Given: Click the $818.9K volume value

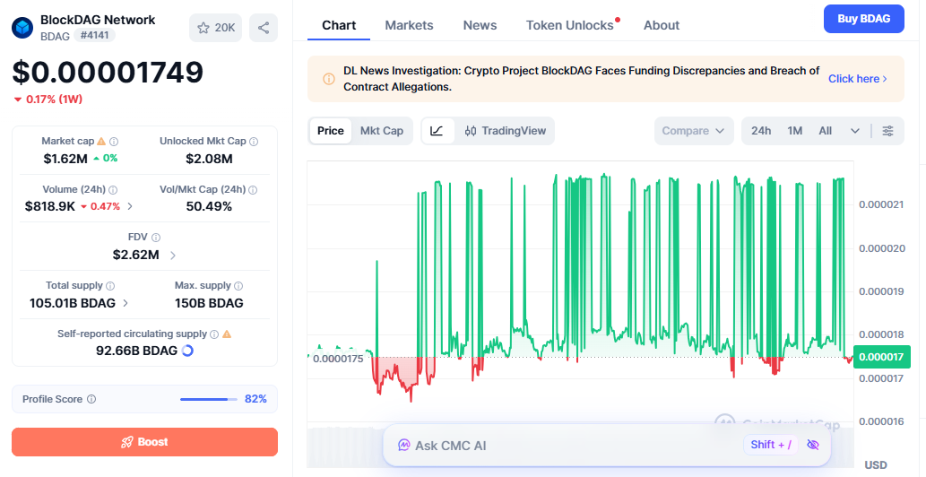Looking at the screenshot, I should tap(50, 206).
